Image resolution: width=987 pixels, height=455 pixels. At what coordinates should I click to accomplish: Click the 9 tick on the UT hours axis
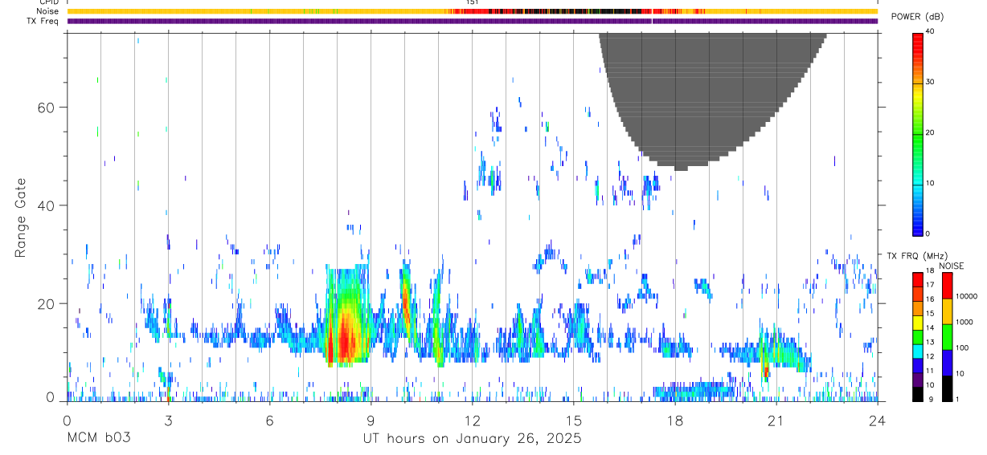point(371,420)
